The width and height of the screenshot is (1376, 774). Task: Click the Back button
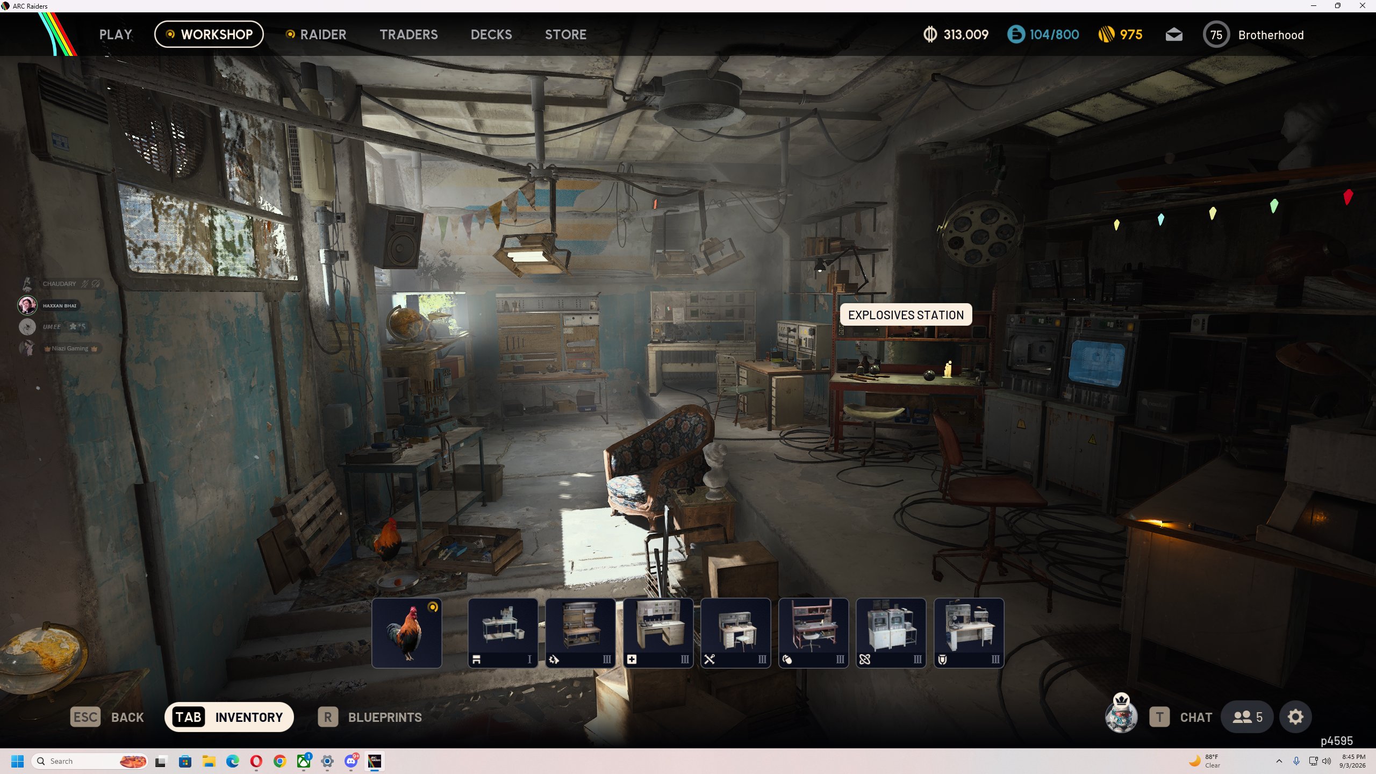pyautogui.click(x=107, y=717)
